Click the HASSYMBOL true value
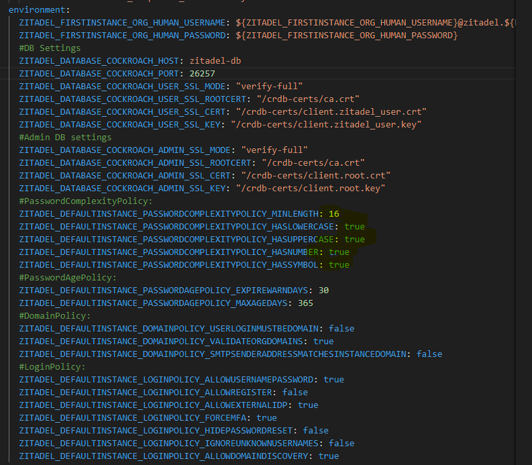This screenshot has height=465, width=532. pos(339,265)
